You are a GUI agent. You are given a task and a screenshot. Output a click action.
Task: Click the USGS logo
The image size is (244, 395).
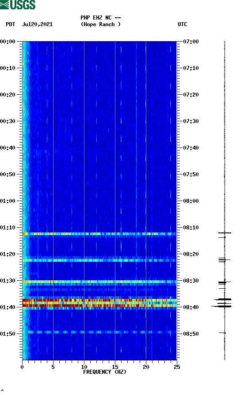point(18,4)
